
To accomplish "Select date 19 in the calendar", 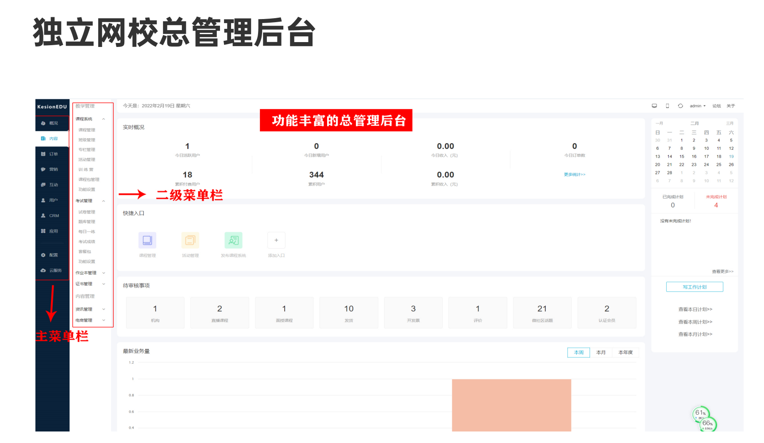I will [x=731, y=156].
